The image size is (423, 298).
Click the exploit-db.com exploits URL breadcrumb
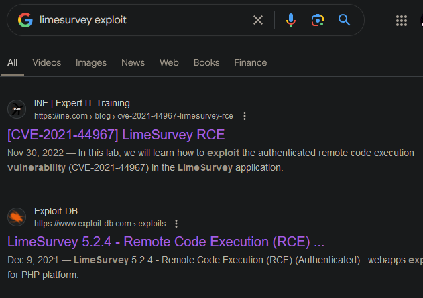pyautogui.click(x=100, y=224)
